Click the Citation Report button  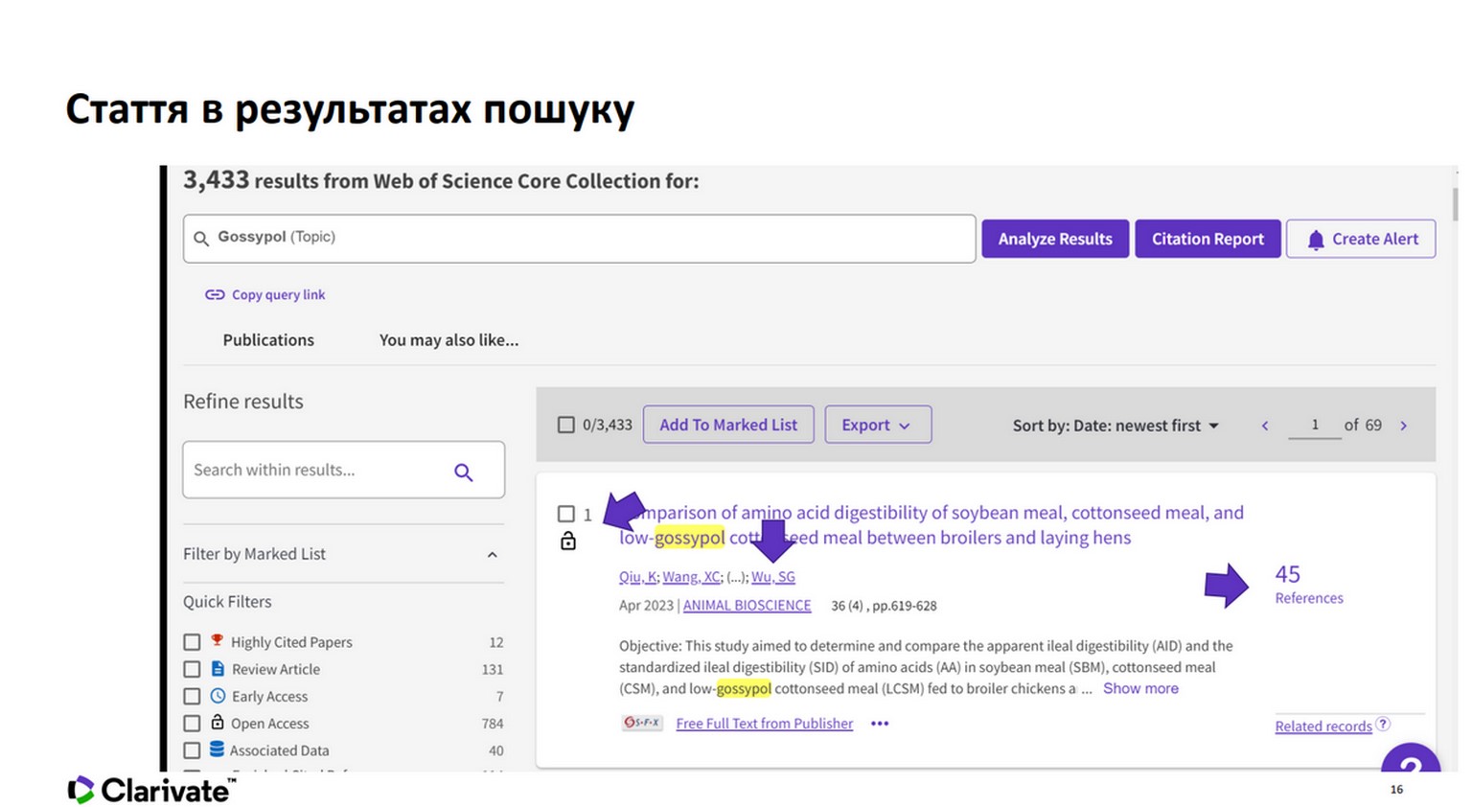[1207, 239]
